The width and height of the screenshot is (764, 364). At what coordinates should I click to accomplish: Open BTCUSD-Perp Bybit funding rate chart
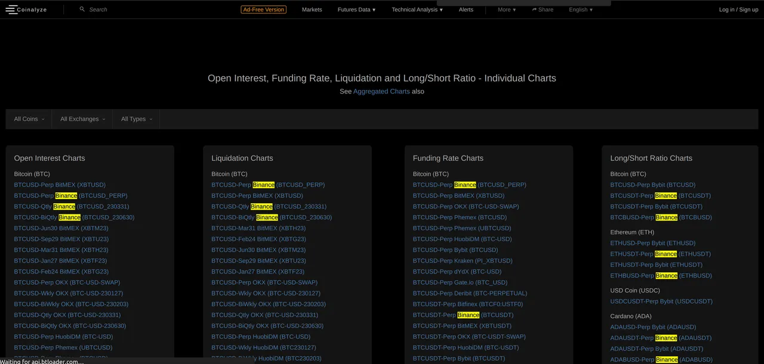tap(455, 250)
